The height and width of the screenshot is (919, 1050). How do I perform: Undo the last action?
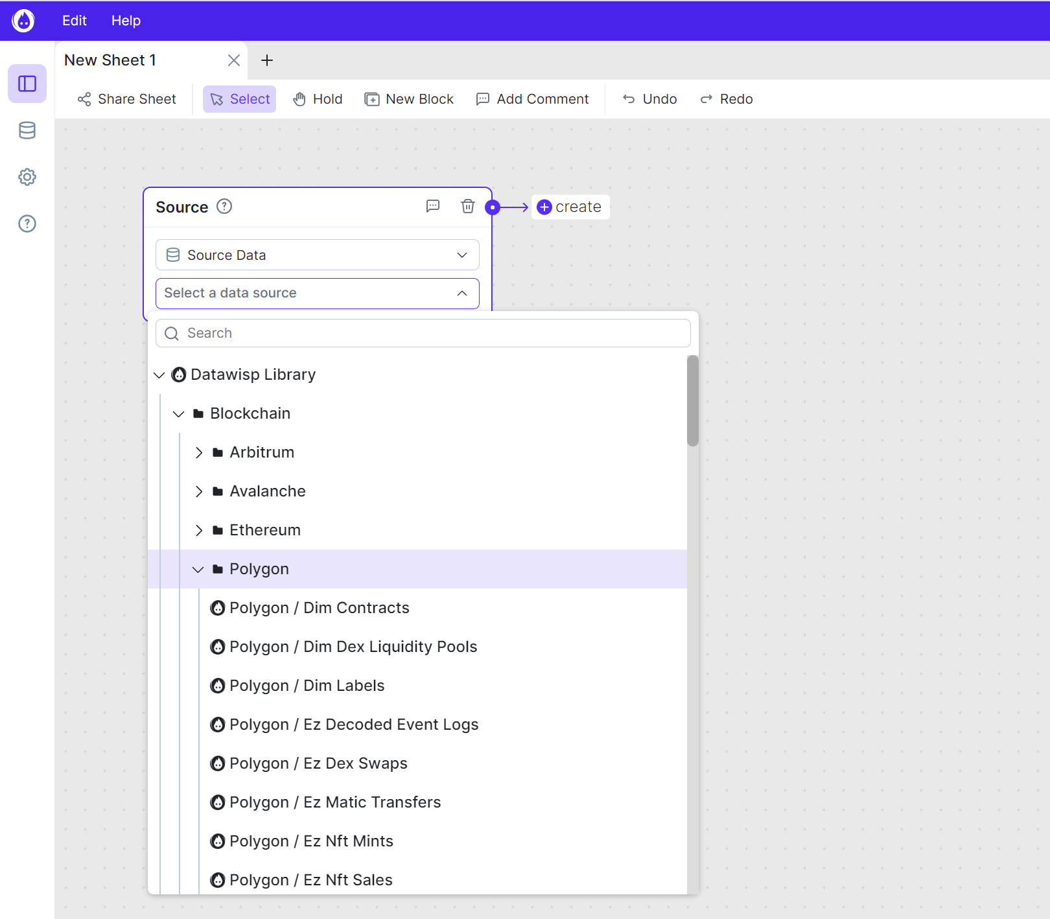click(649, 99)
